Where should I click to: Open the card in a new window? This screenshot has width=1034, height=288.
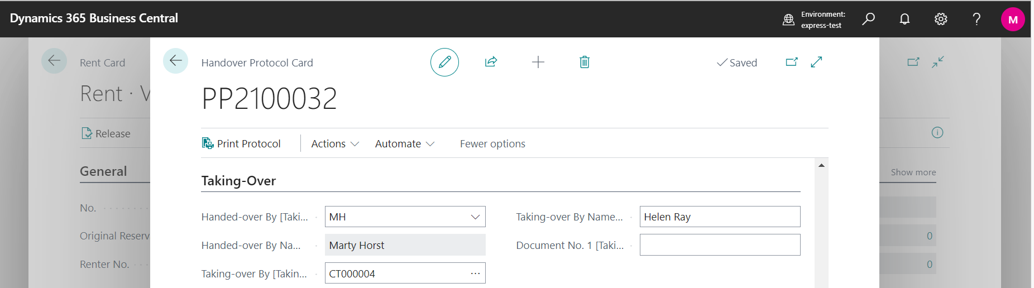point(792,62)
